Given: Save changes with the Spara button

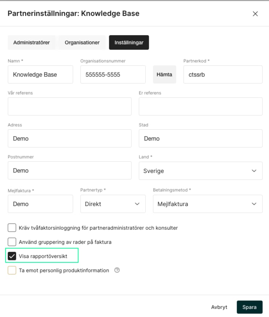Looking at the screenshot, I should 250,307.
